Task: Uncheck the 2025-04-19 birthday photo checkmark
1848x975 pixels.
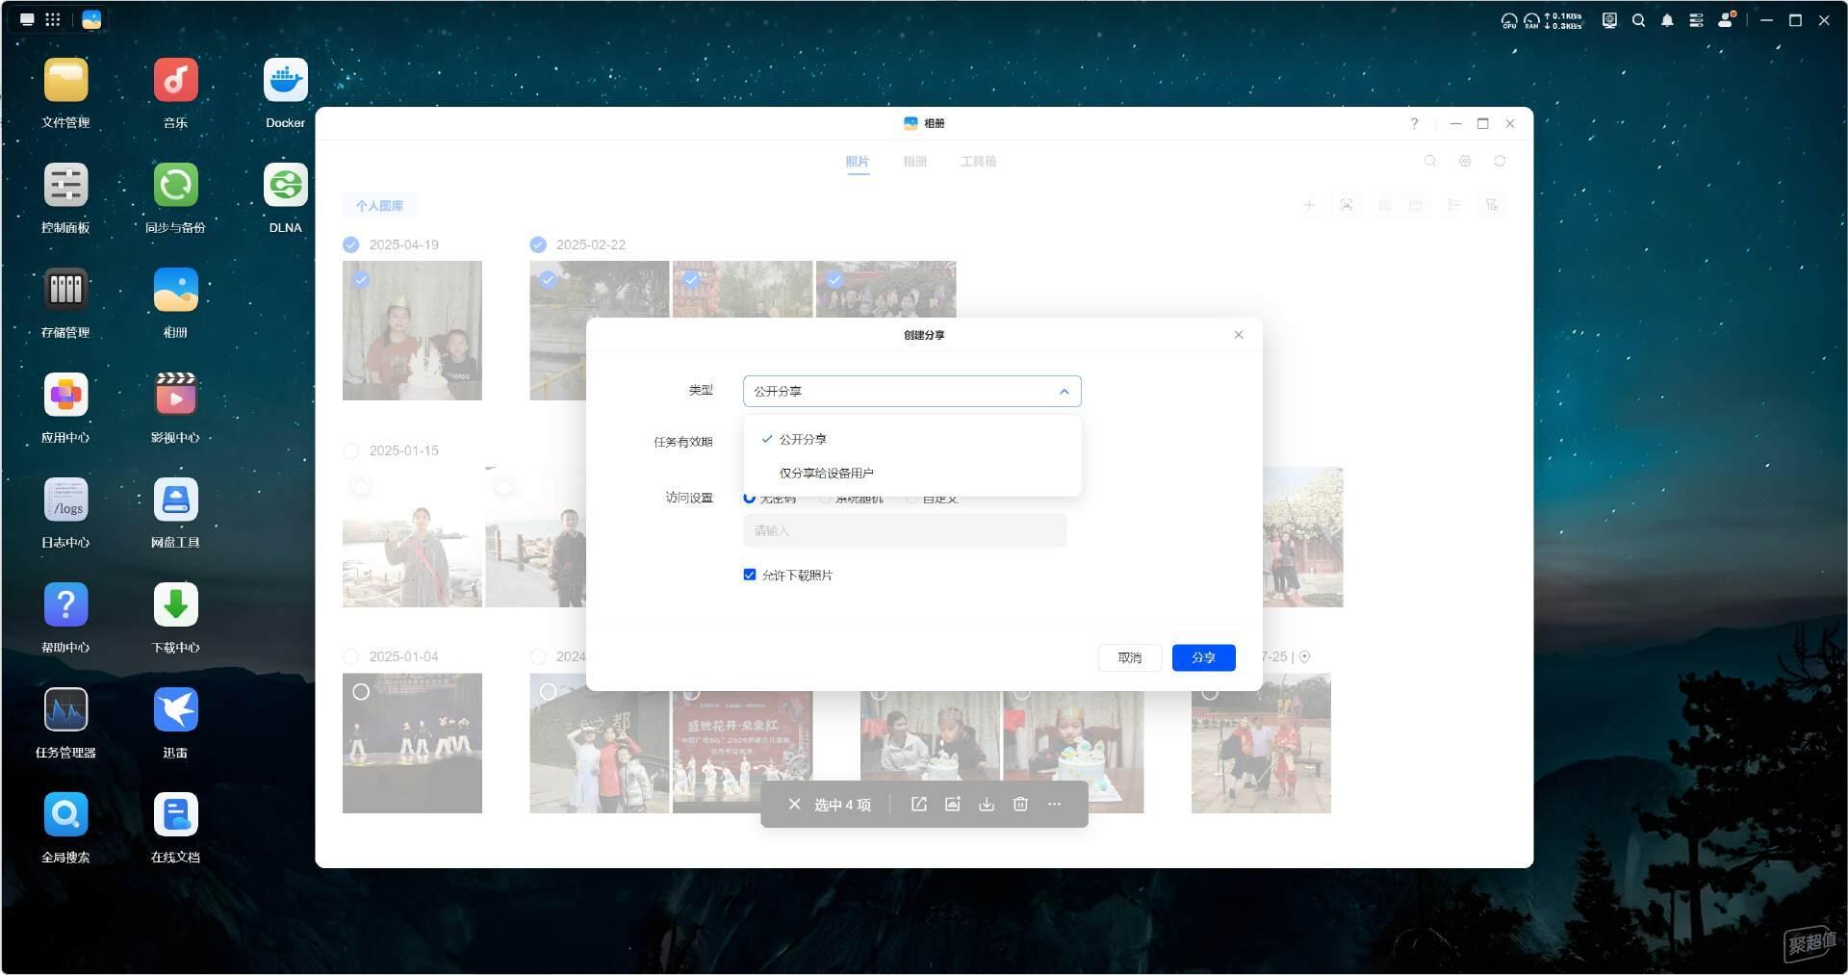Action: point(361,279)
